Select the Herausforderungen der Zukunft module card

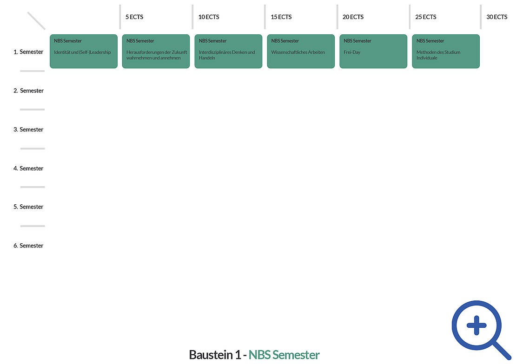[x=156, y=52]
